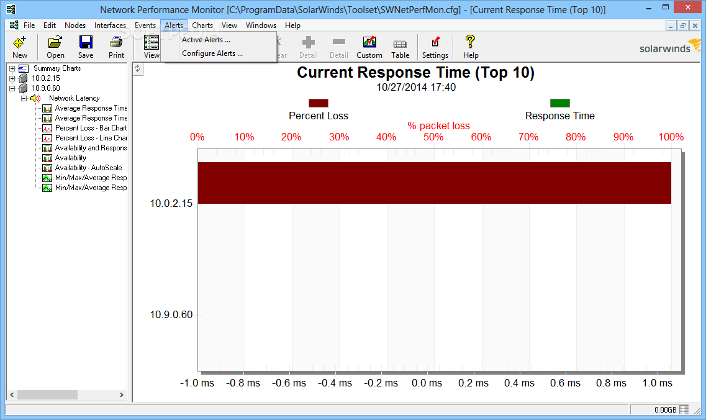Save configuration using the Save icon
This screenshot has width=706, height=420.
click(86, 42)
